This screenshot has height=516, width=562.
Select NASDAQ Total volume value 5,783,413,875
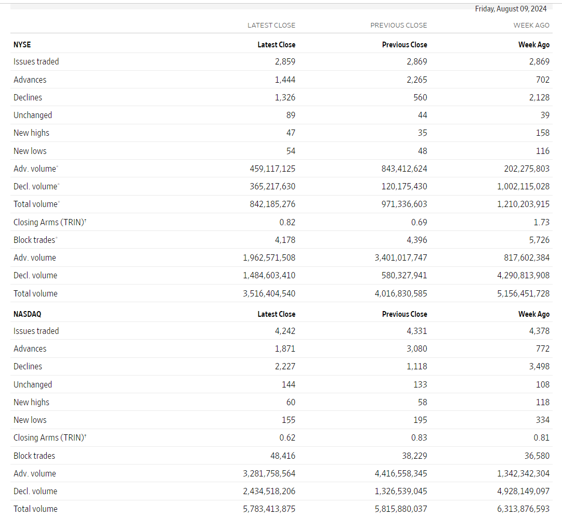269,509
